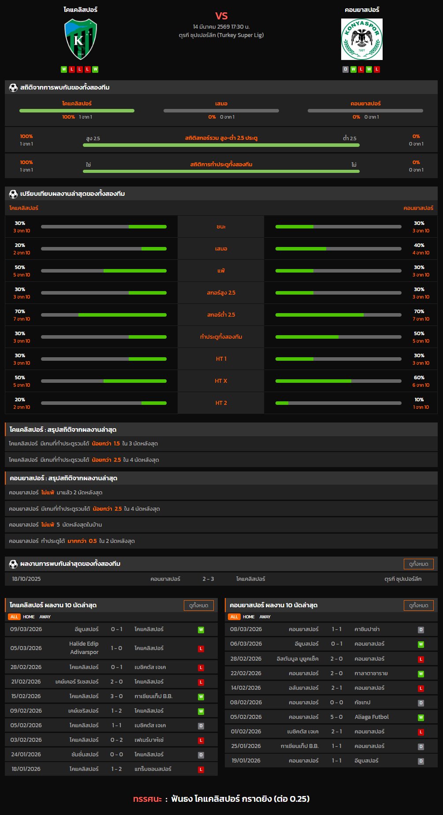This screenshot has height=815, width=443.
Task: Click soccer ball icon beside latest meetings header
Action: [x=13, y=564]
